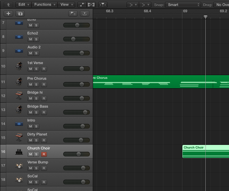Click the Echo track audio waveform icon
The width and height of the screenshot is (229, 191).
pyautogui.click(x=19, y=23)
